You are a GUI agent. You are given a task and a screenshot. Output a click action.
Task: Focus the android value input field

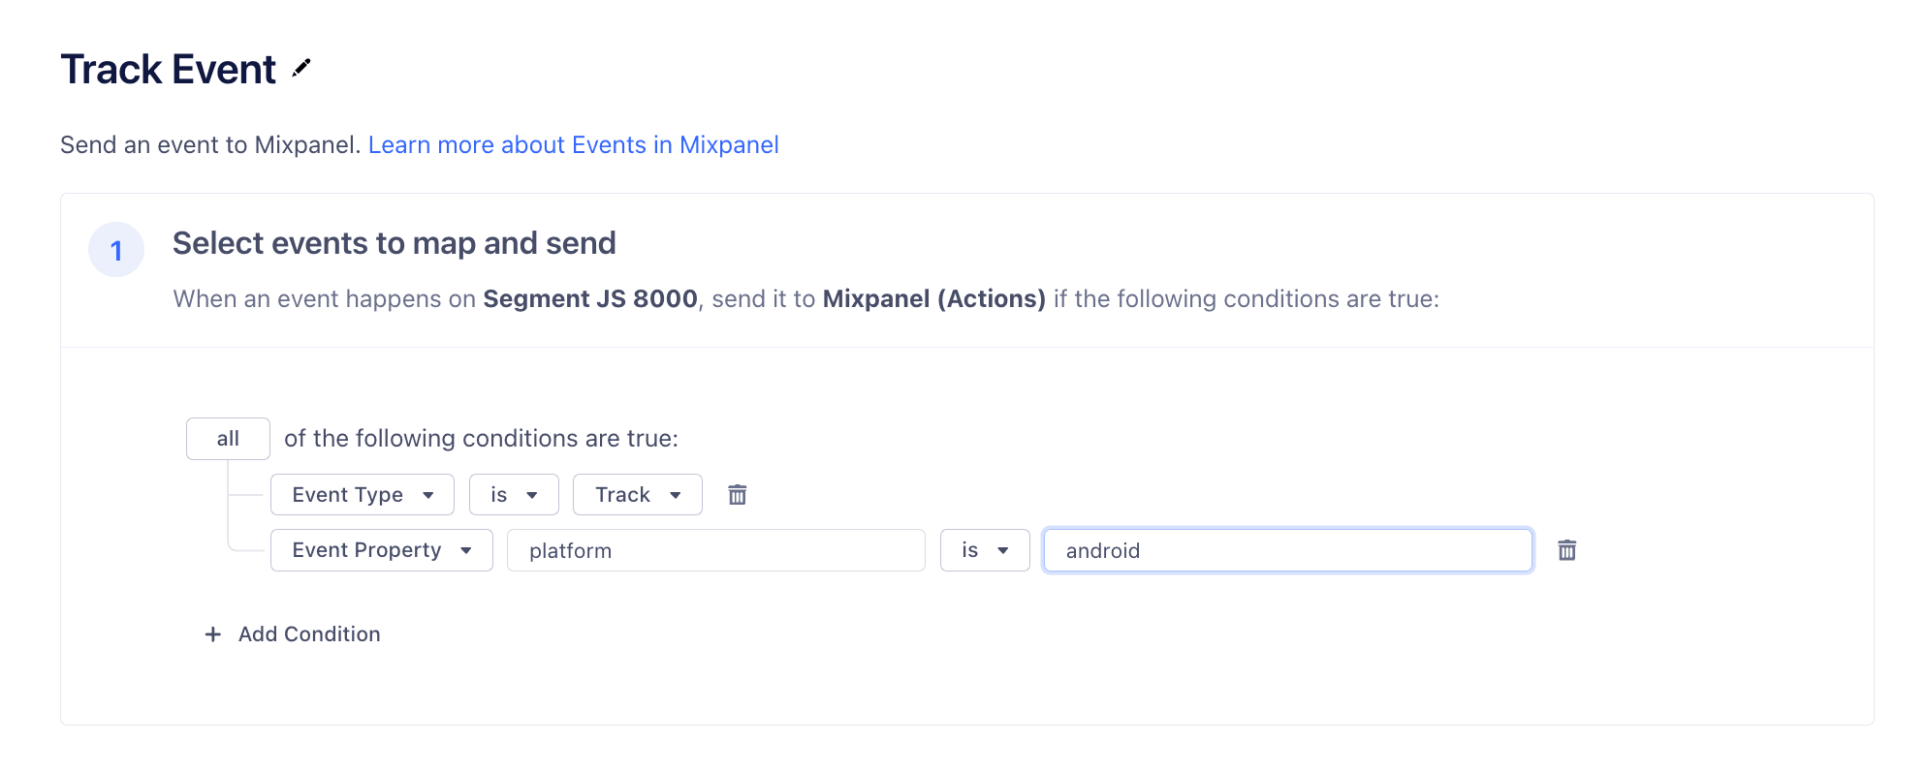[1287, 550]
